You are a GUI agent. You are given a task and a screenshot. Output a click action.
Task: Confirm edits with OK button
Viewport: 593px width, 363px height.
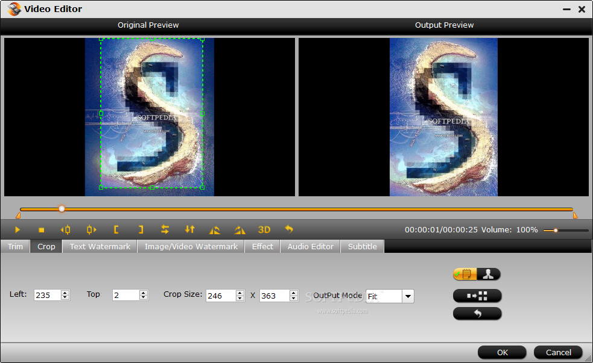coord(503,352)
